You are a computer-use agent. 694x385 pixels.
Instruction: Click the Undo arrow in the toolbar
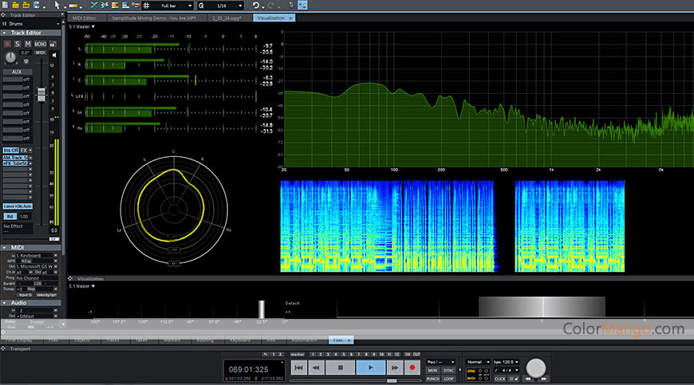(x=256, y=6)
